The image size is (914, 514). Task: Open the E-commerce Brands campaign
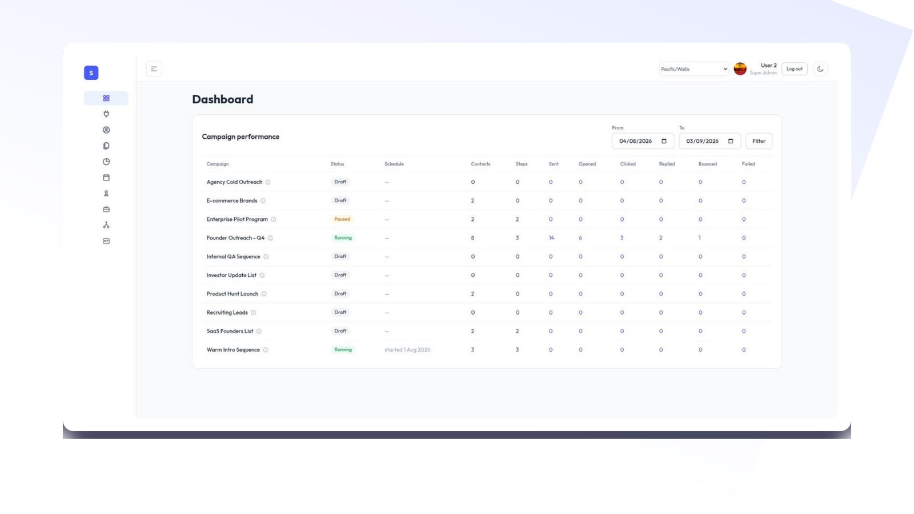(x=232, y=201)
